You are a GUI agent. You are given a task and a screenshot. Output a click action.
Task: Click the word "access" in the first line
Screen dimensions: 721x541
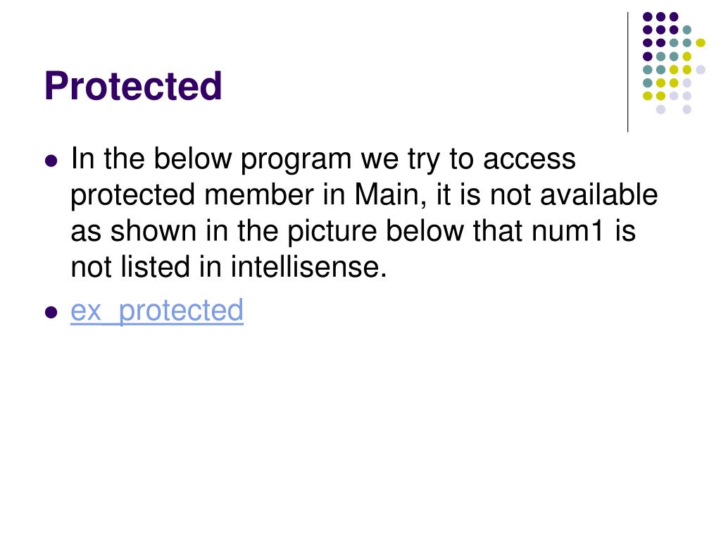(x=529, y=160)
